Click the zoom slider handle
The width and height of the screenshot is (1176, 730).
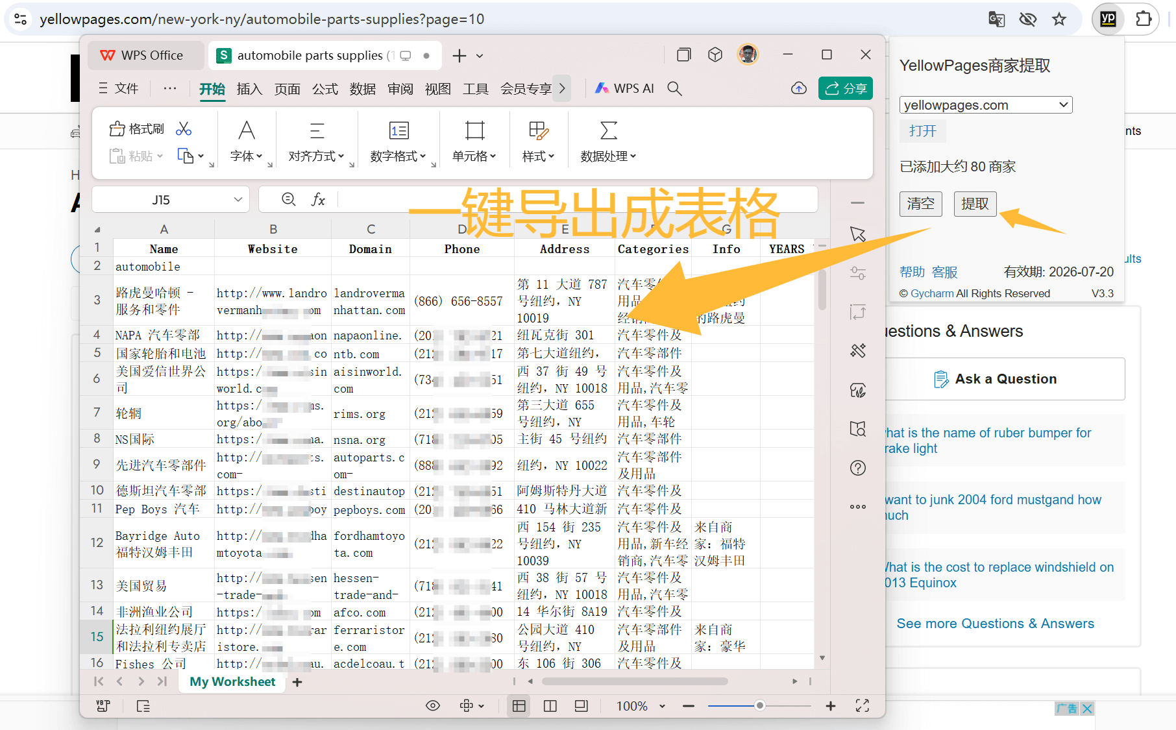[759, 705]
